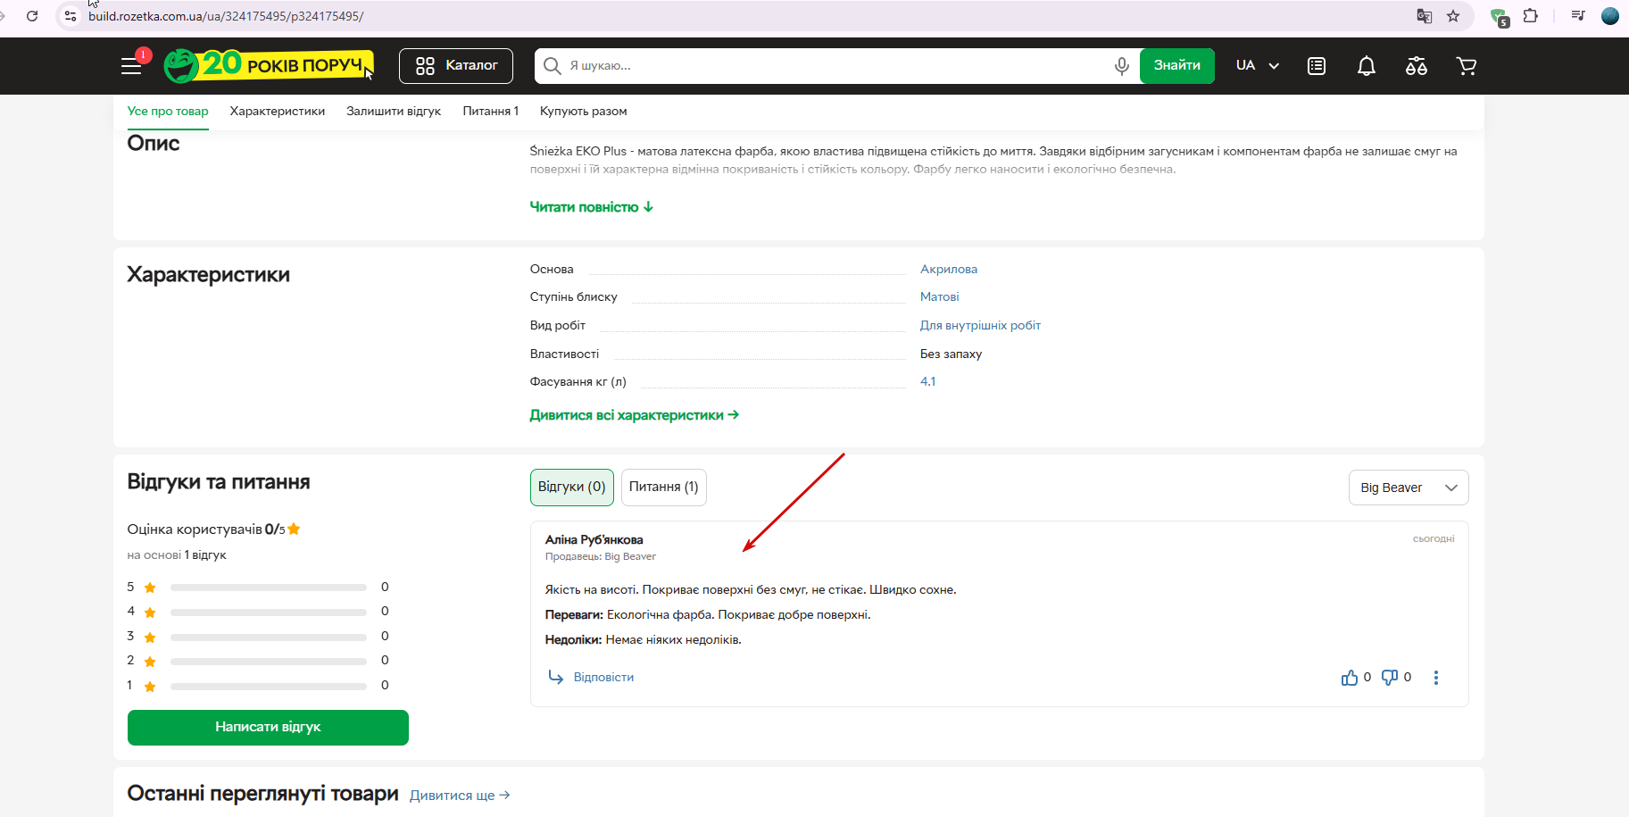Open browser extensions puzzle icon
The image size is (1629, 817).
pos(1531,16)
